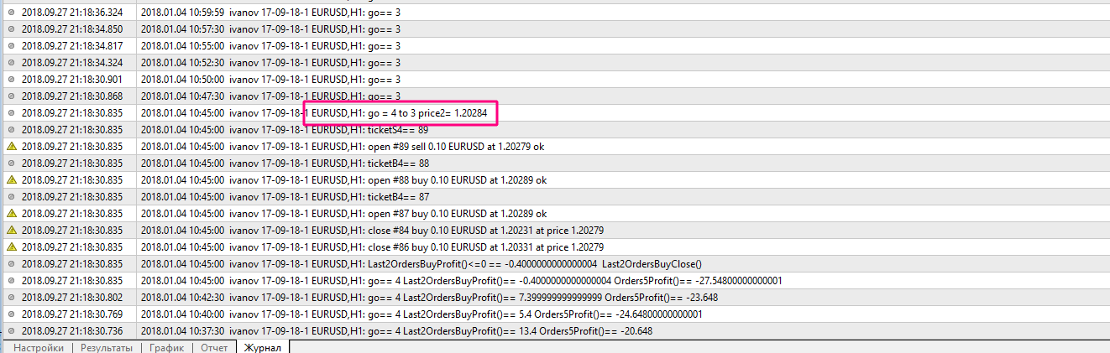Click the info icon on the 21:18:34.817 row
Viewport: 1110px width, 353px height.
[11, 46]
